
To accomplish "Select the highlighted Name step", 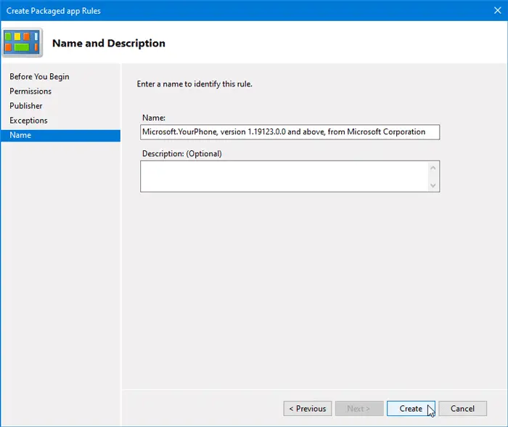I will tap(60, 135).
